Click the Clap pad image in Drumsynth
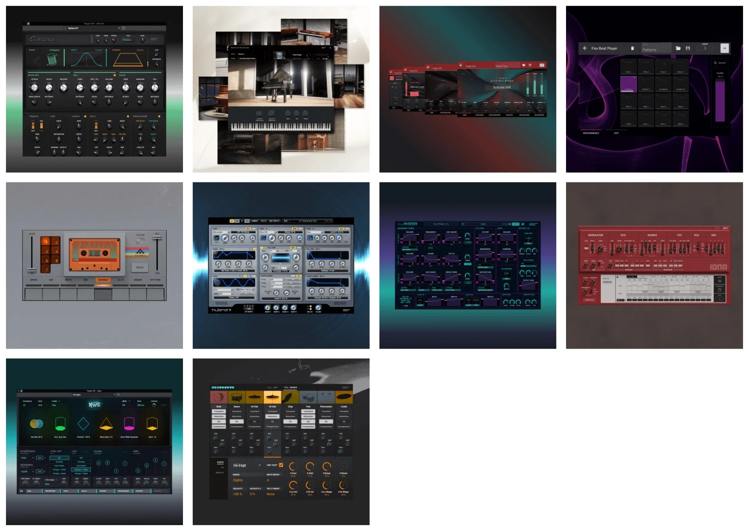This screenshot has height=531, width=749. [291, 397]
